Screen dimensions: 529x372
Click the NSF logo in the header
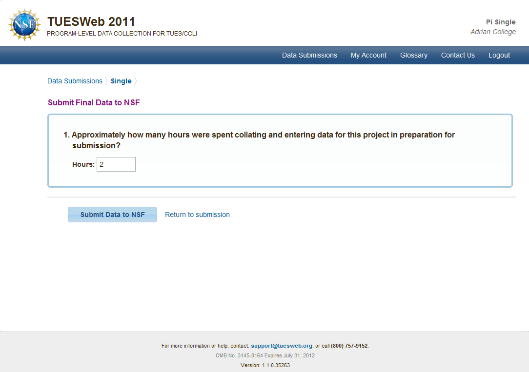[x=24, y=24]
